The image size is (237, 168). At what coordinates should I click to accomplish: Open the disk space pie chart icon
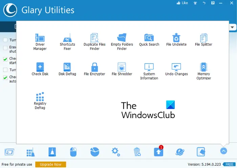pyautogui.click(x=95, y=152)
